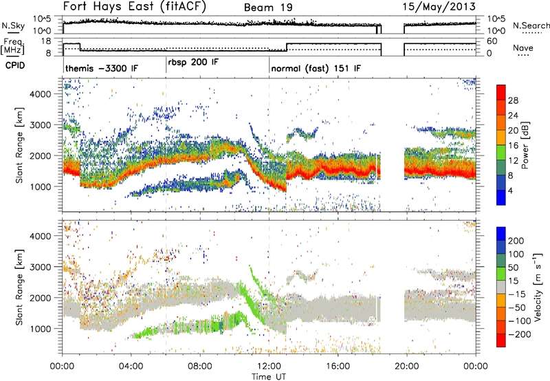Click the red swatch on the Power colorbar

[501, 92]
